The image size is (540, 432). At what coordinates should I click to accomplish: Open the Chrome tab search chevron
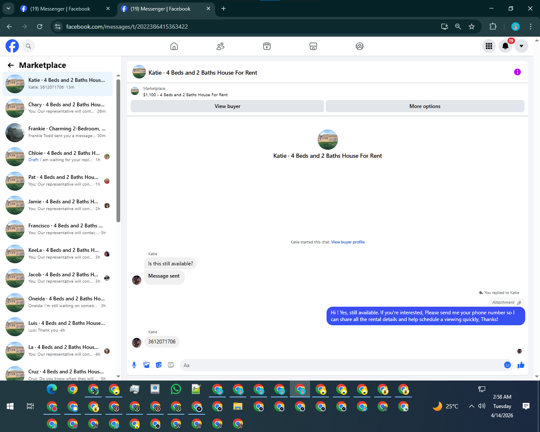(8, 8)
